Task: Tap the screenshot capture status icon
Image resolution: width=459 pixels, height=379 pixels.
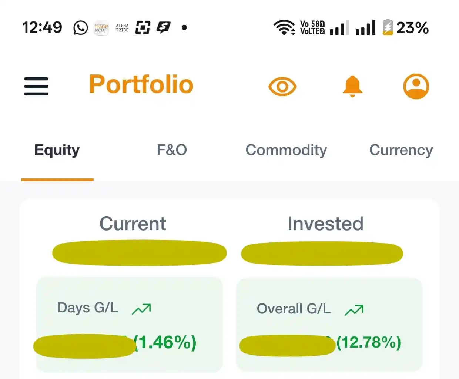Action: point(143,27)
